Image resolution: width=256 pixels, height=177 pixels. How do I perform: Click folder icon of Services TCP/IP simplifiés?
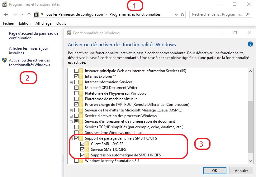pyautogui.click(x=81, y=127)
